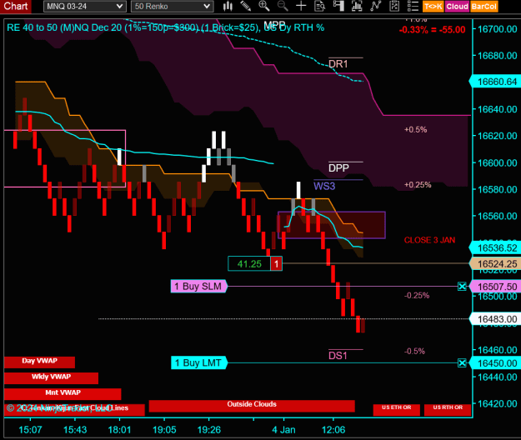
Task: Click the 16507.50 stop order price tag
Action: (495, 286)
